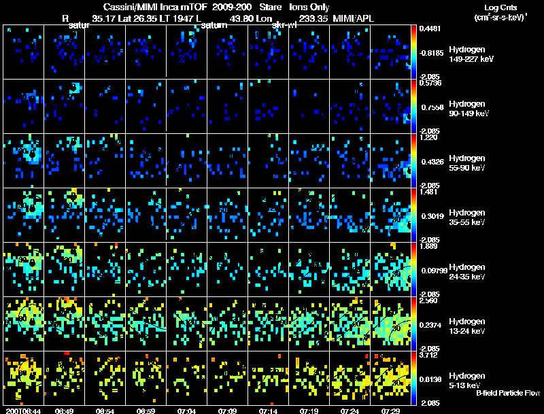Click the color bar beside Hydrogen 55-90 keV
The width and height of the screenshot is (544, 414).
tap(413, 161)
